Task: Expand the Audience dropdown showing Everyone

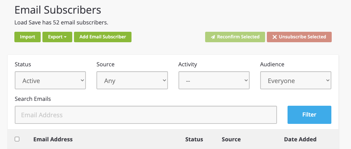Action: click(x=296, y=81)
